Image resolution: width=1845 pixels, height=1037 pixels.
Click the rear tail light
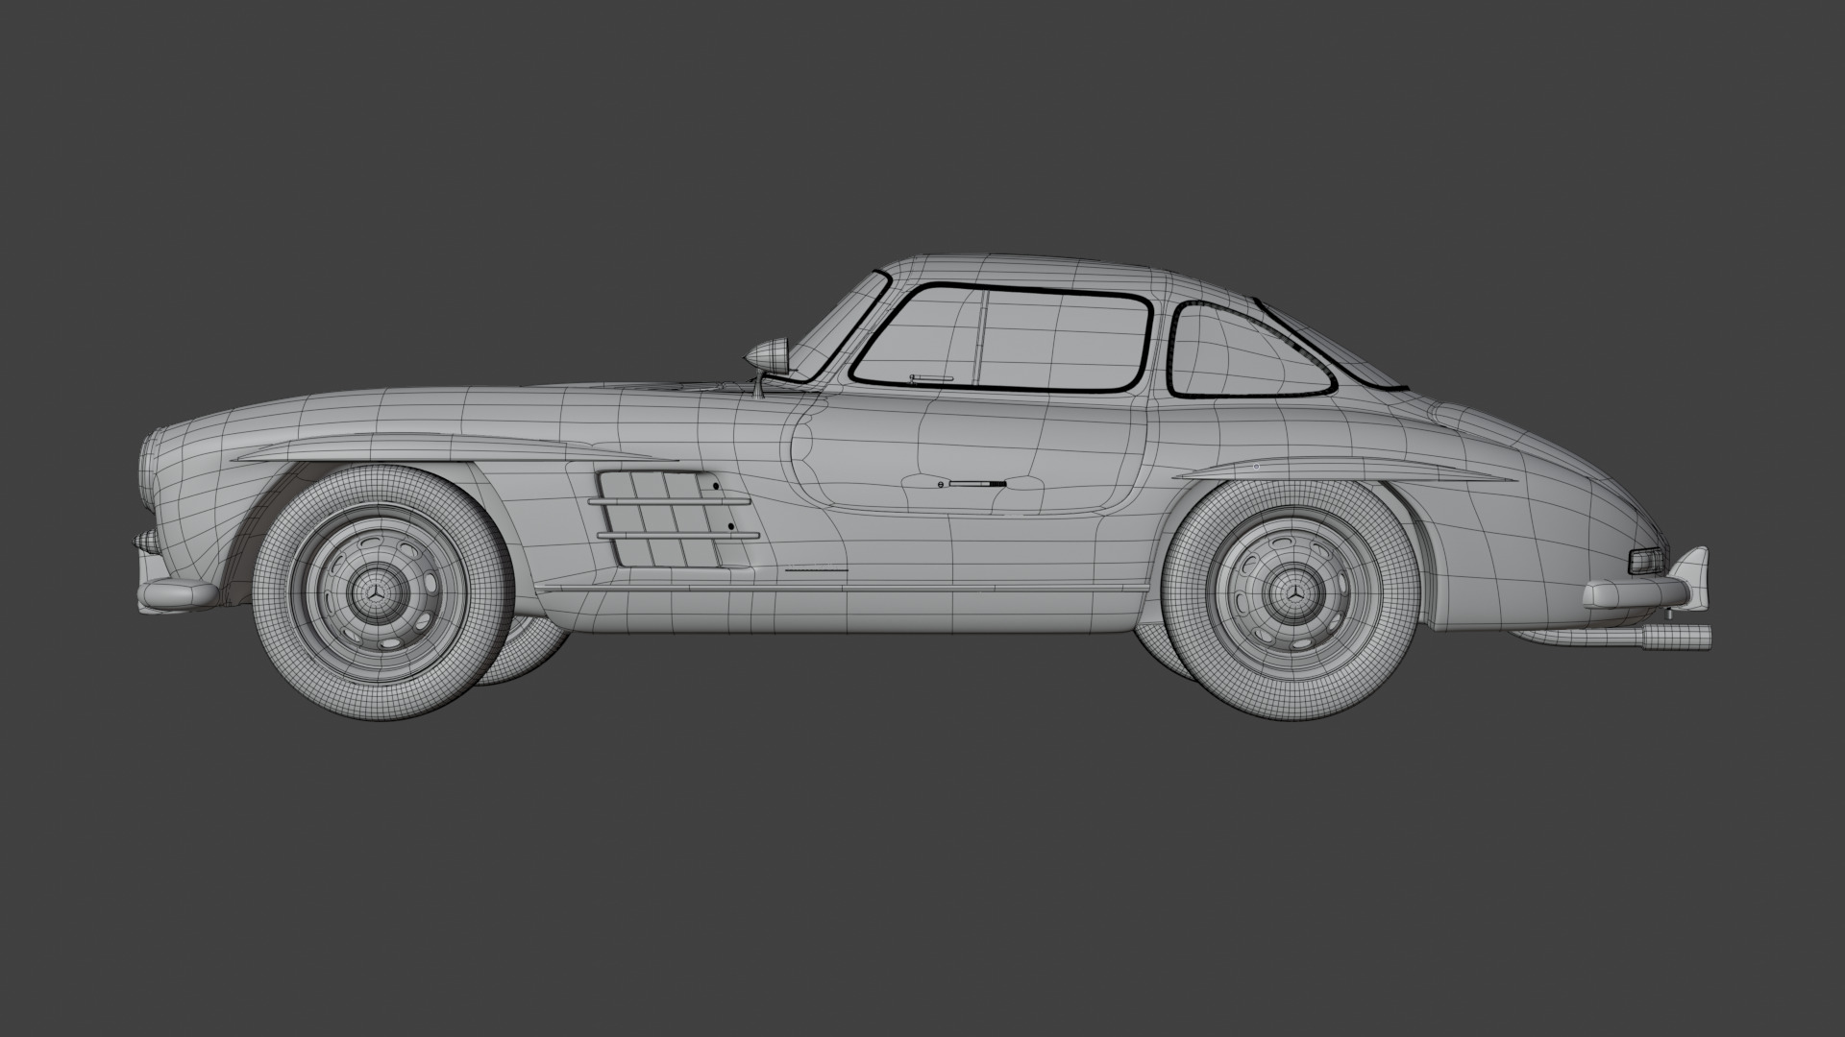tap(1647, 563)
